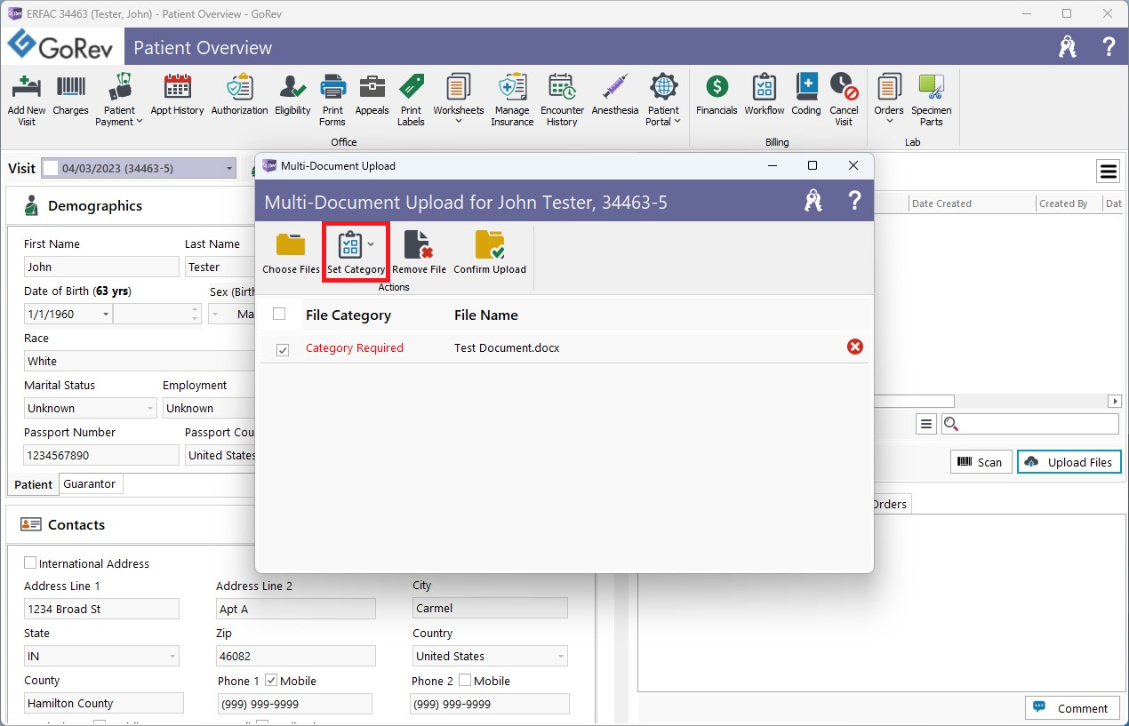Open the Charges barcode icon
Screen dimensions: 1129x726
71,87
